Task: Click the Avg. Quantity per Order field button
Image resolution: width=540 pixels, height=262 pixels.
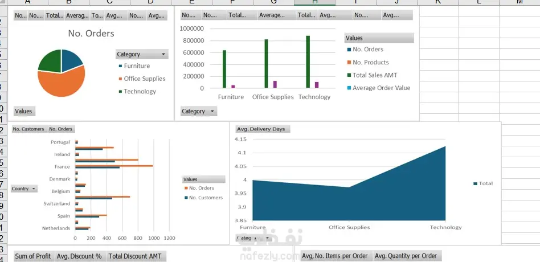Action: coord(407,256)
